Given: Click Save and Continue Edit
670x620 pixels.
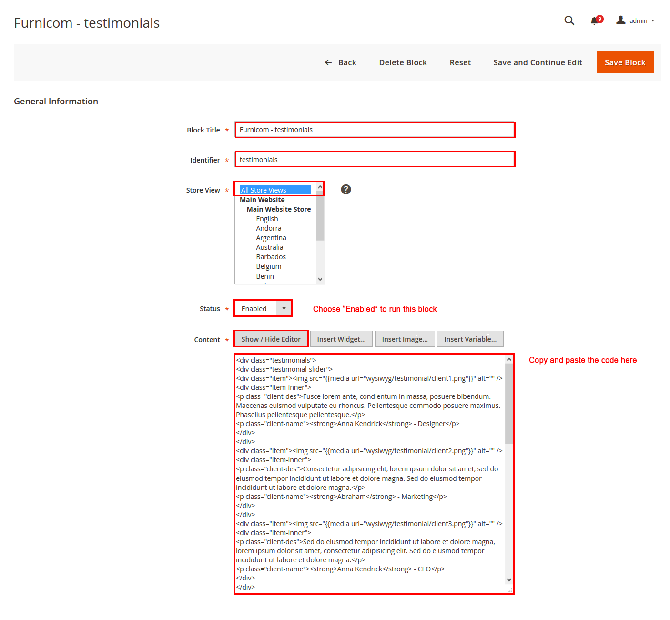Looking at the screenshot, I should click(x=538, y=62).
